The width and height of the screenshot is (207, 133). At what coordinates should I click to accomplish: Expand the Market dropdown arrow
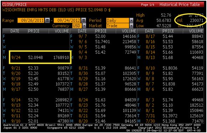[131, 26]
